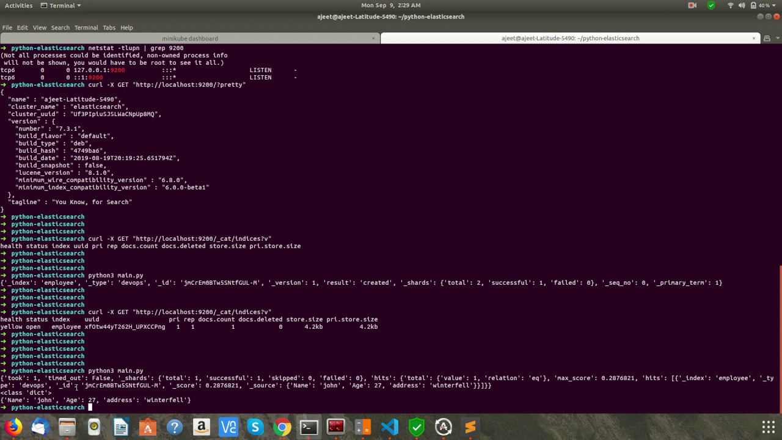Expand the system menu arrow
The image size is (782, 440).
[775, 5]
